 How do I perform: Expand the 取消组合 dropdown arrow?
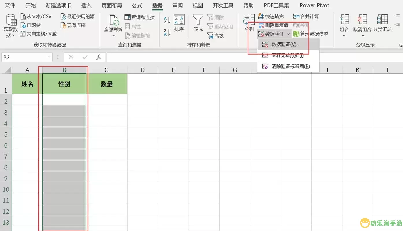pyautogui.click(x=362, y=36)
